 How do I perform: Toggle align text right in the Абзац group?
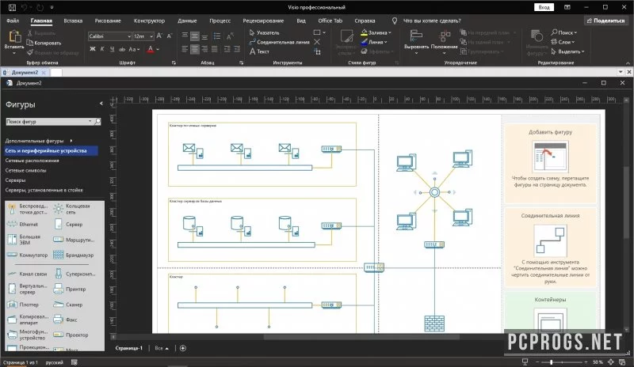coord(204,49)
